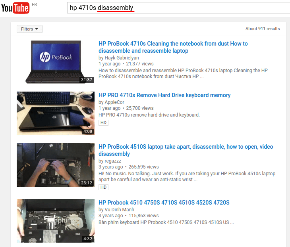Click description 'HP PRO 4710s remove hard drive and keyboard.'
Screen dimensions: 290x247
click(149, 115)
